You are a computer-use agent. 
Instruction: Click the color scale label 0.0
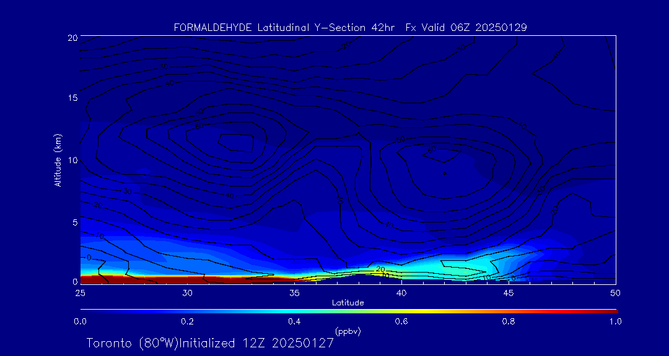point(80,321)
